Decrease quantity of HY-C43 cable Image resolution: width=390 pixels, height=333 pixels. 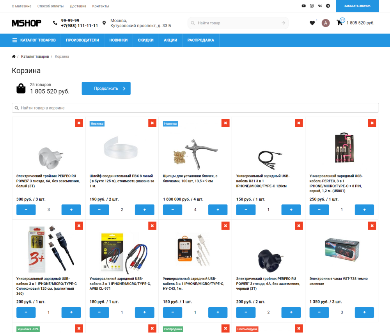click(x=173, y=312)
